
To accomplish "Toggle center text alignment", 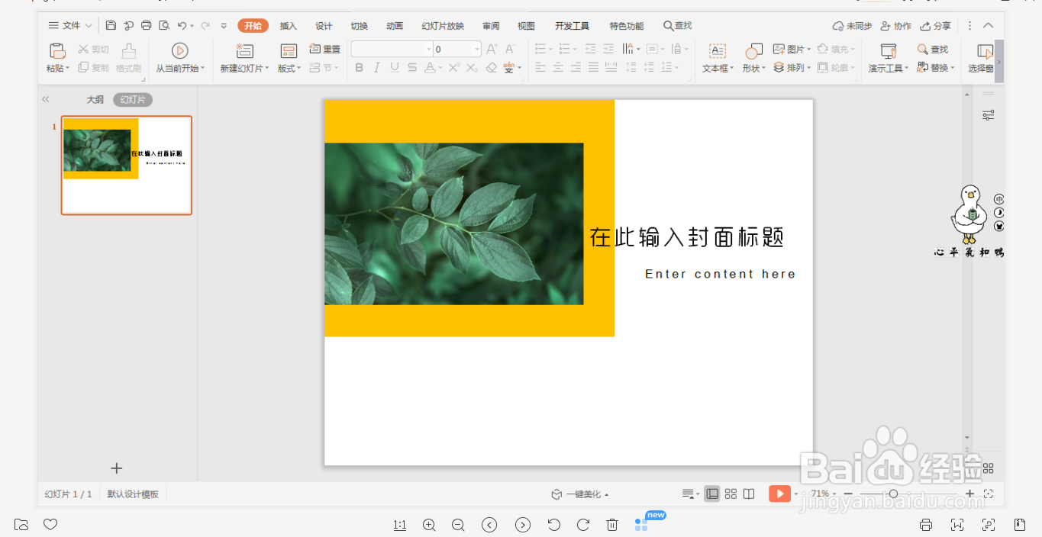I will point(558,68).
